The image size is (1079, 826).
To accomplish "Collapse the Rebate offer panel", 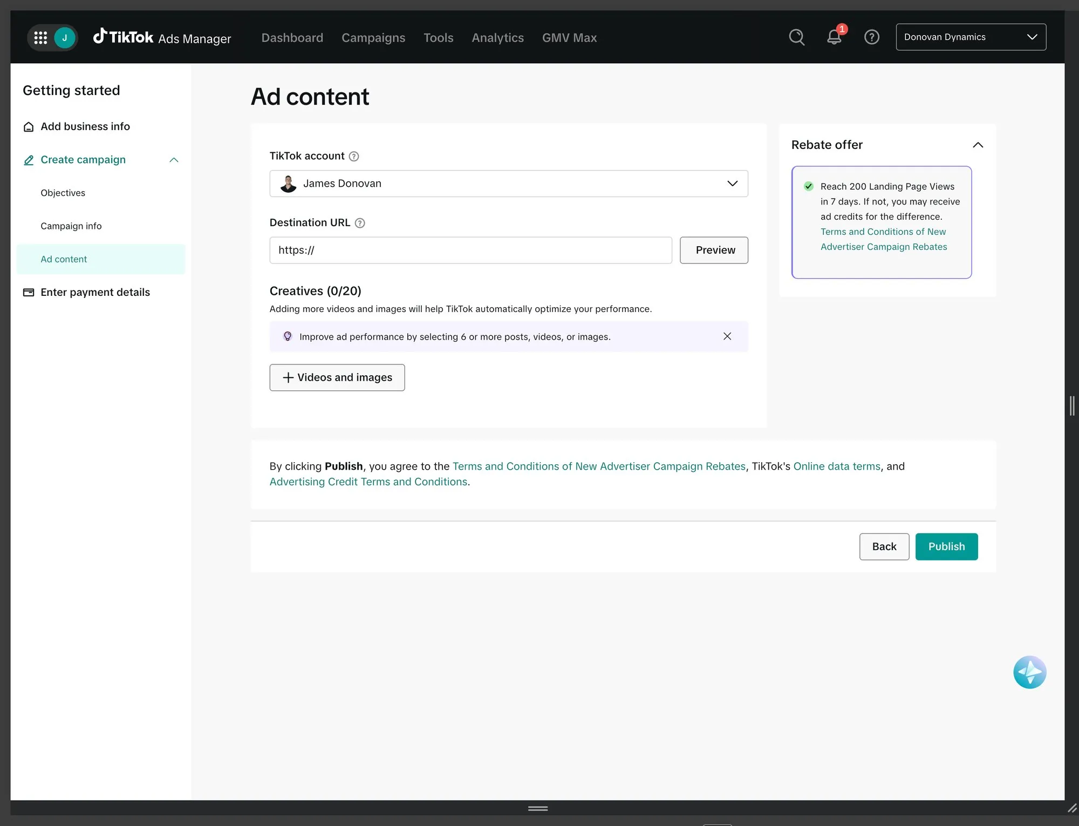I will tap(978, 145).
